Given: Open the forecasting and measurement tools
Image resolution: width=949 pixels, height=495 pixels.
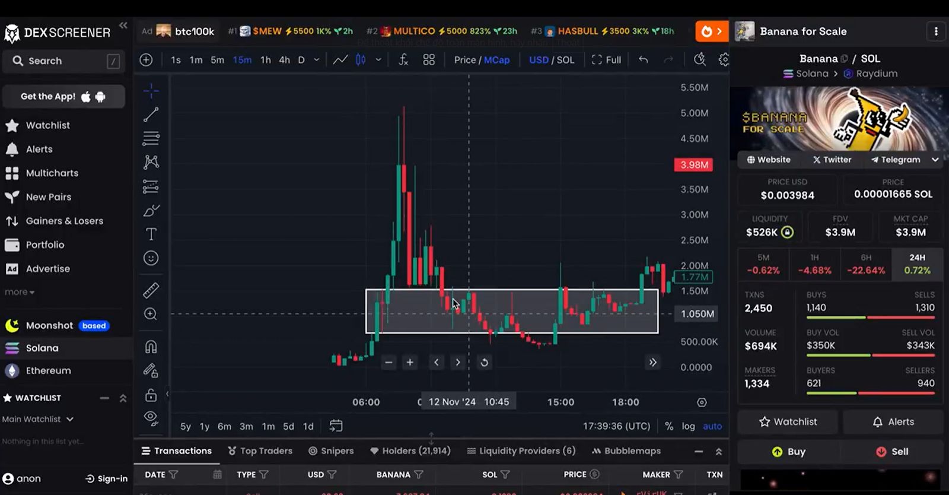Looking at the screenshot, I should tap(151, 186).
